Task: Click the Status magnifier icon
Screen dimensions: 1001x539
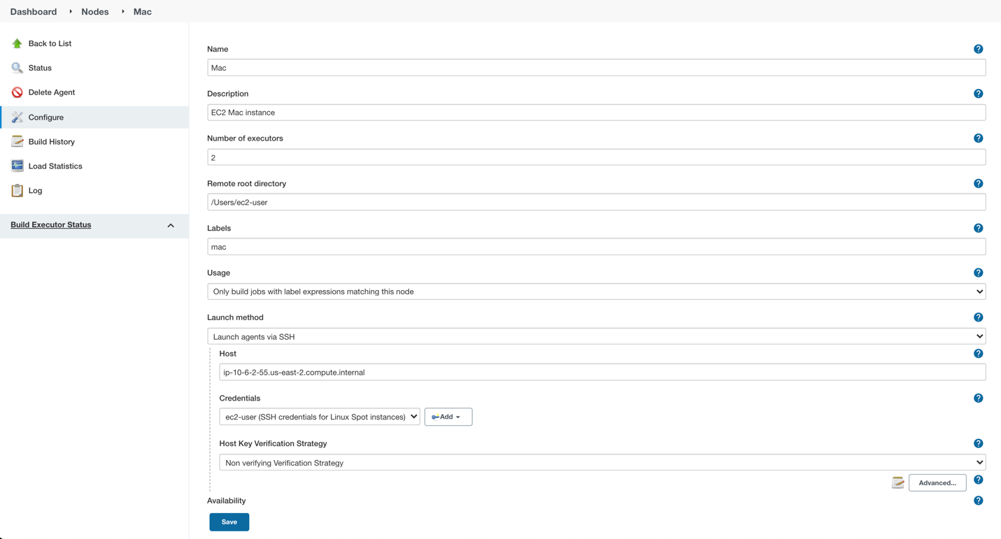Action: coord(17,68)
